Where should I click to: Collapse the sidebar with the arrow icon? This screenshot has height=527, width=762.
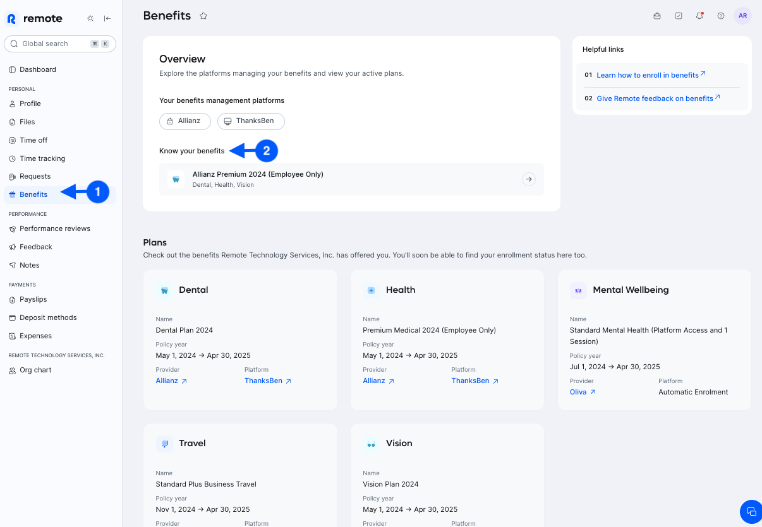pos(107,18)
